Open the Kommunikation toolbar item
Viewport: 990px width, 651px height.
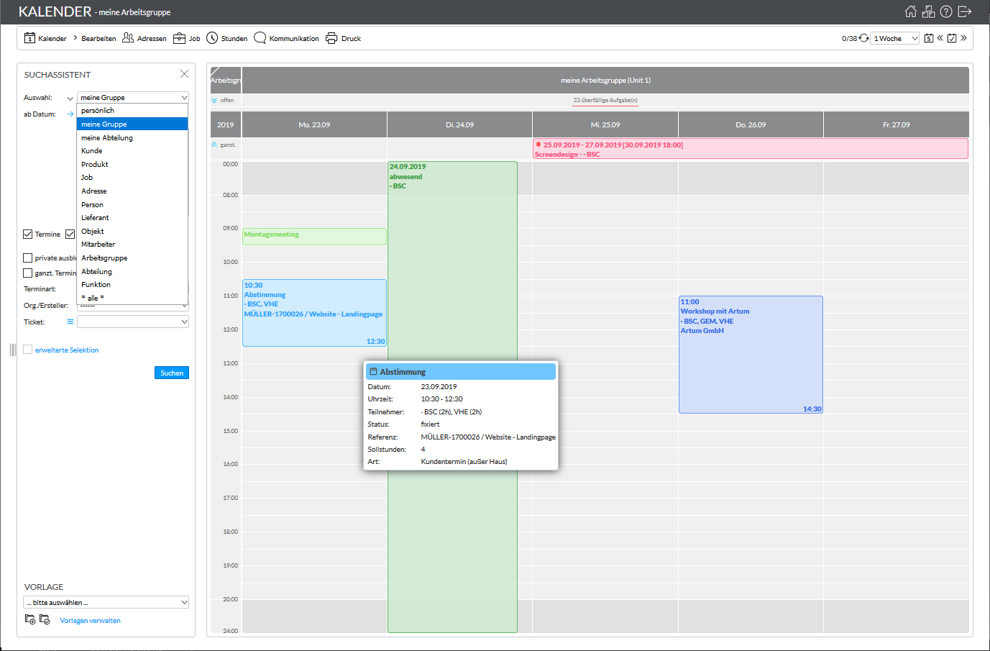tap(286, 38)
